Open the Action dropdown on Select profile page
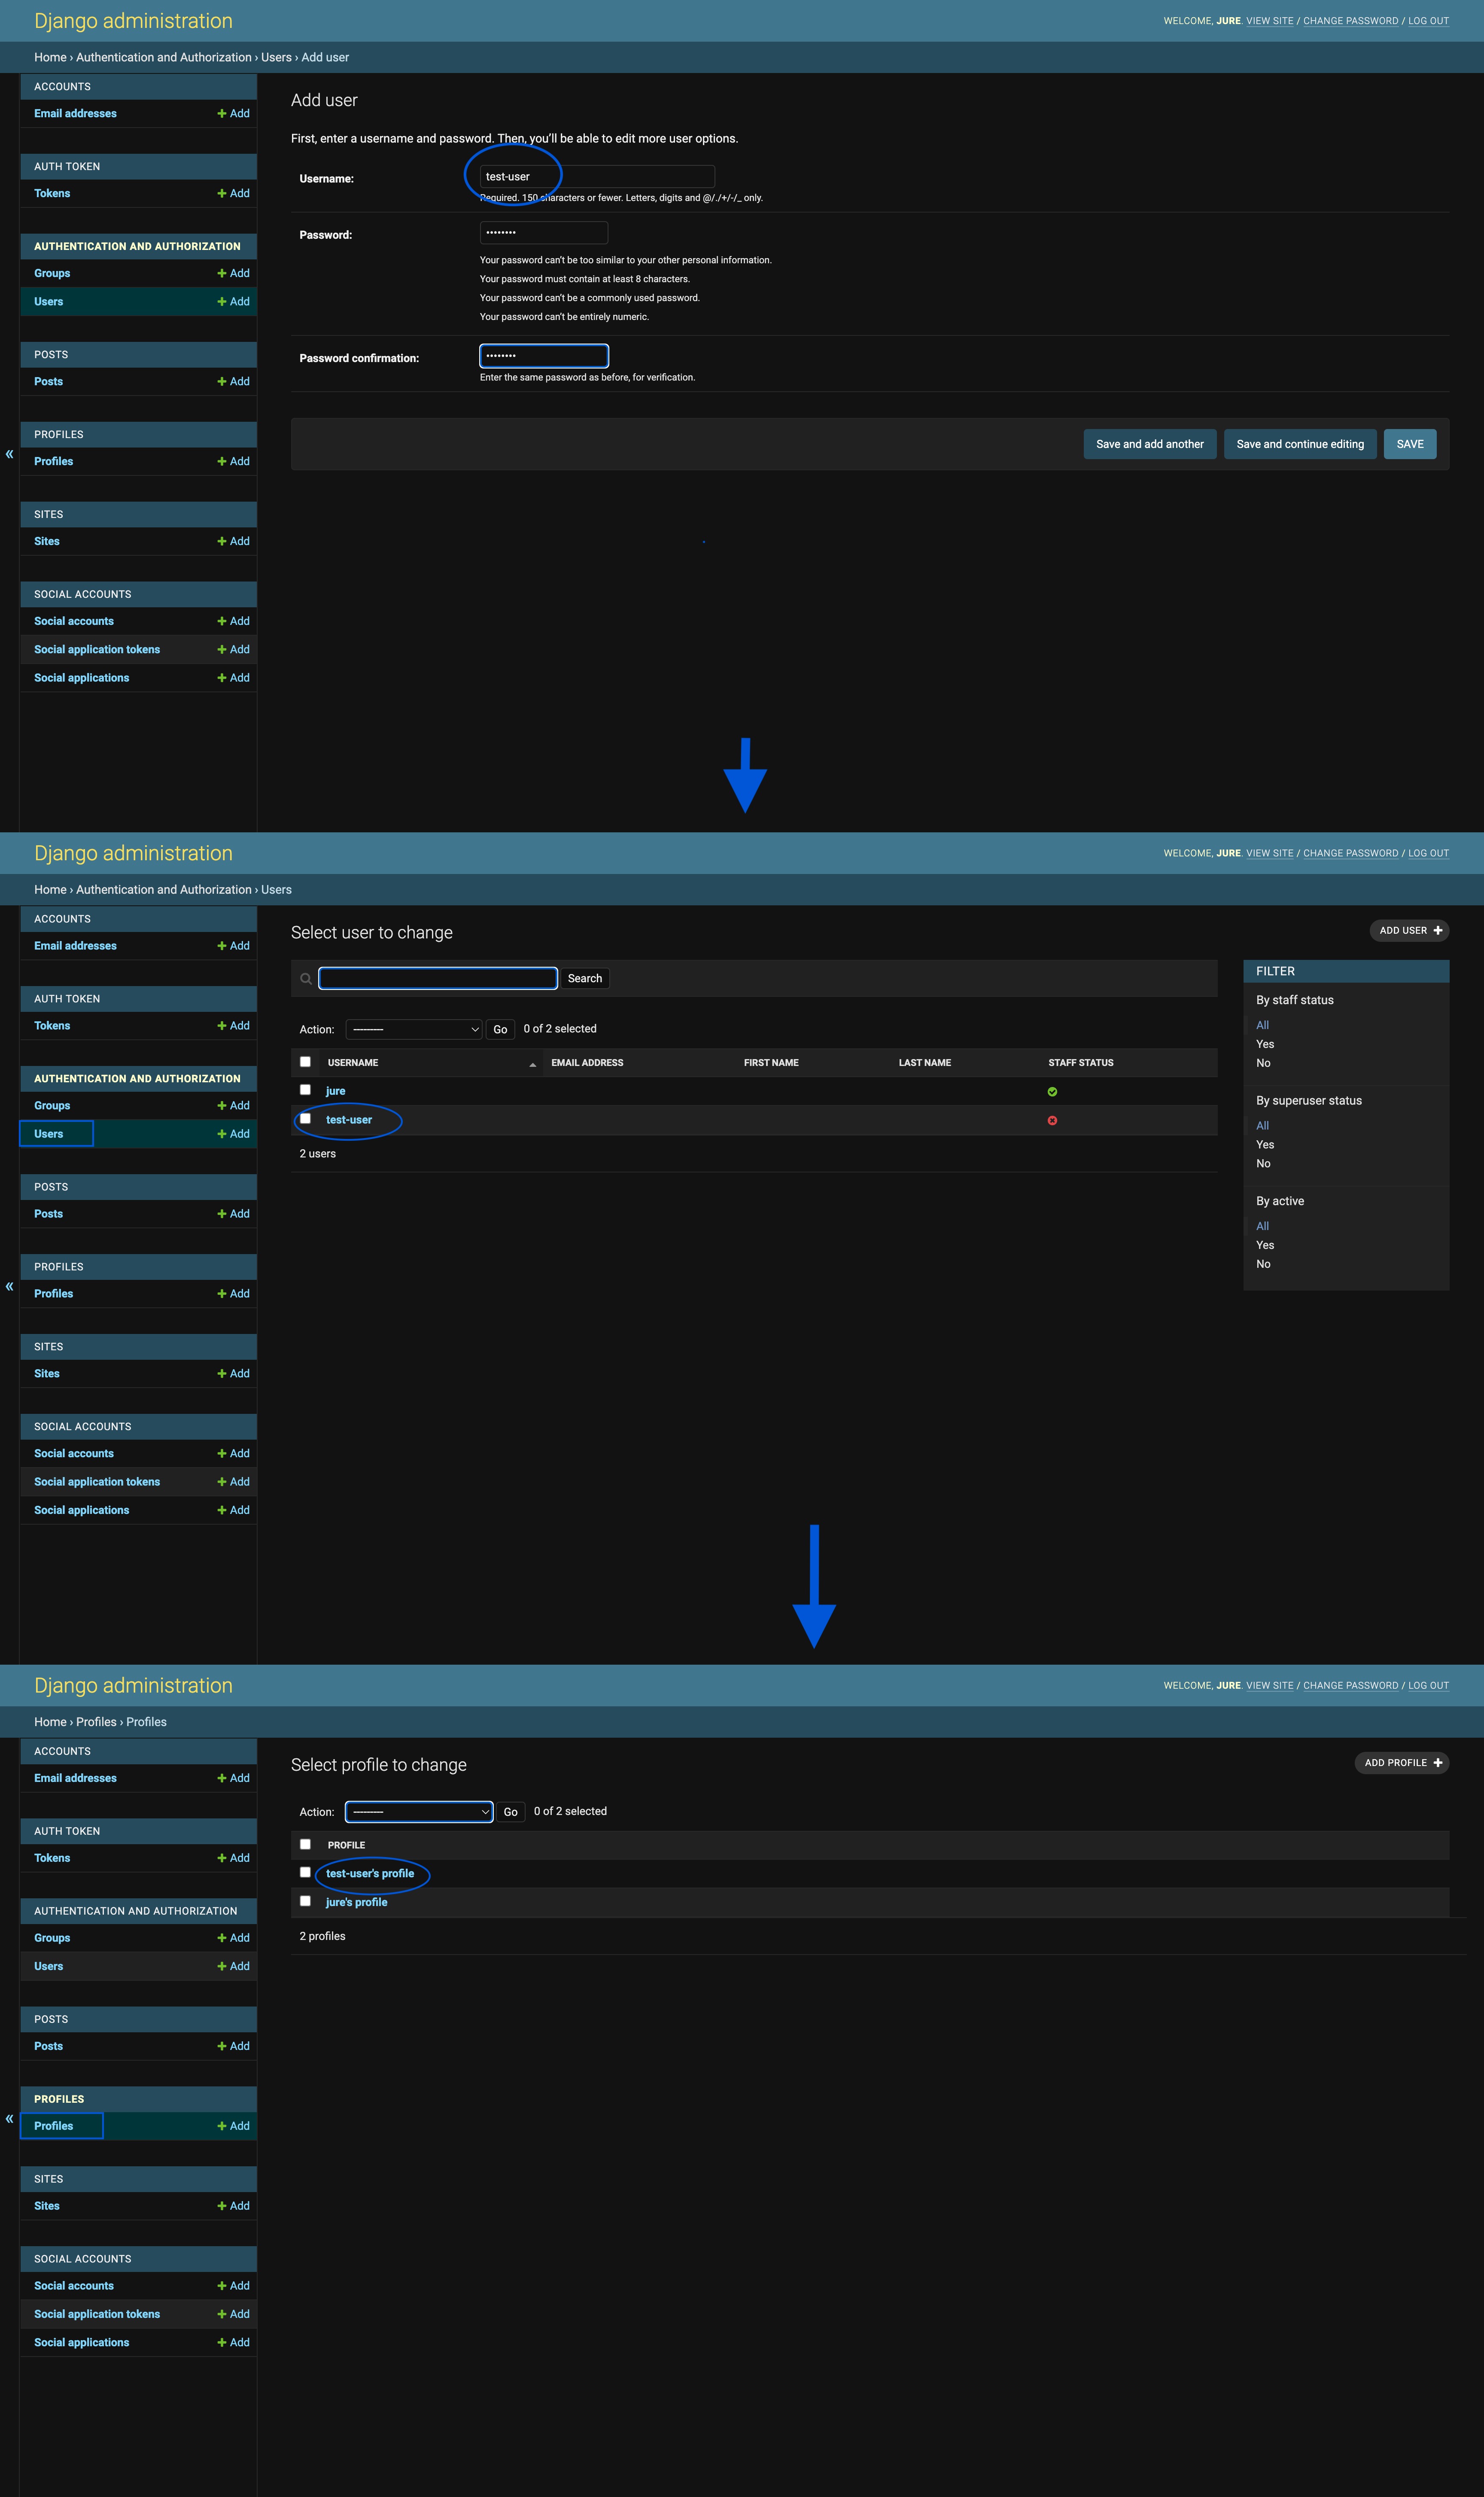The image size is (1484, 2497). click(419, 1812)
